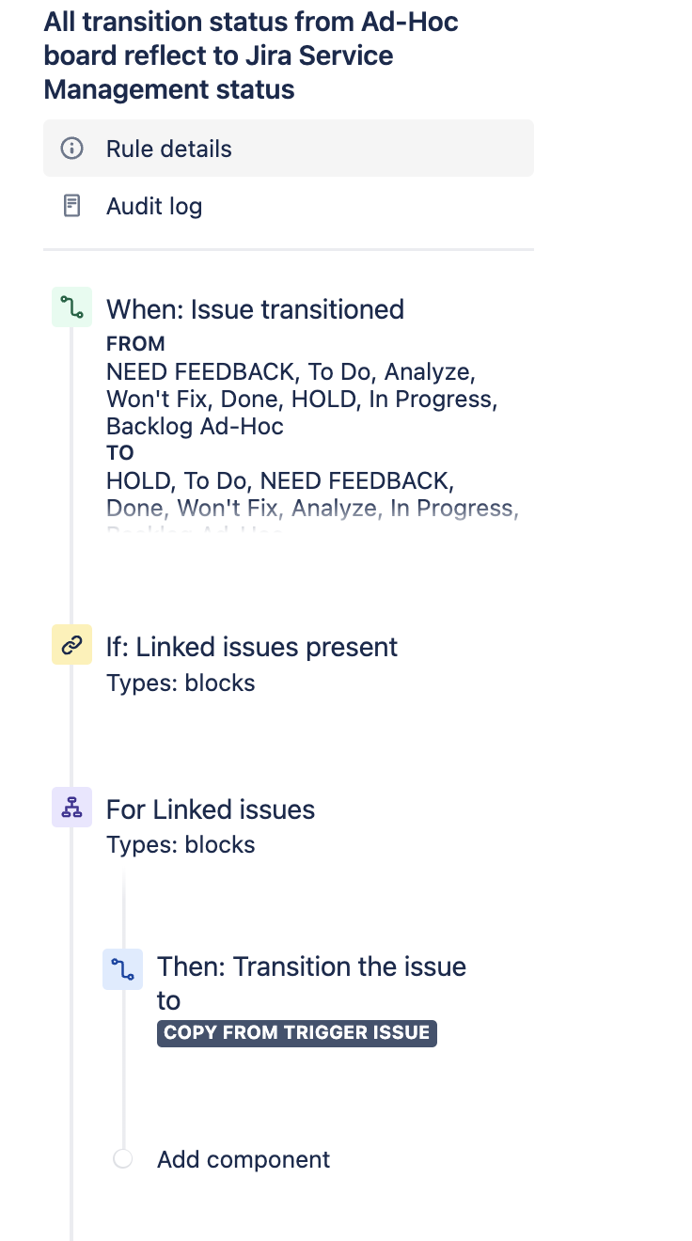
Task: Click Types: blocks under For Linked issues
Action: 181,844
